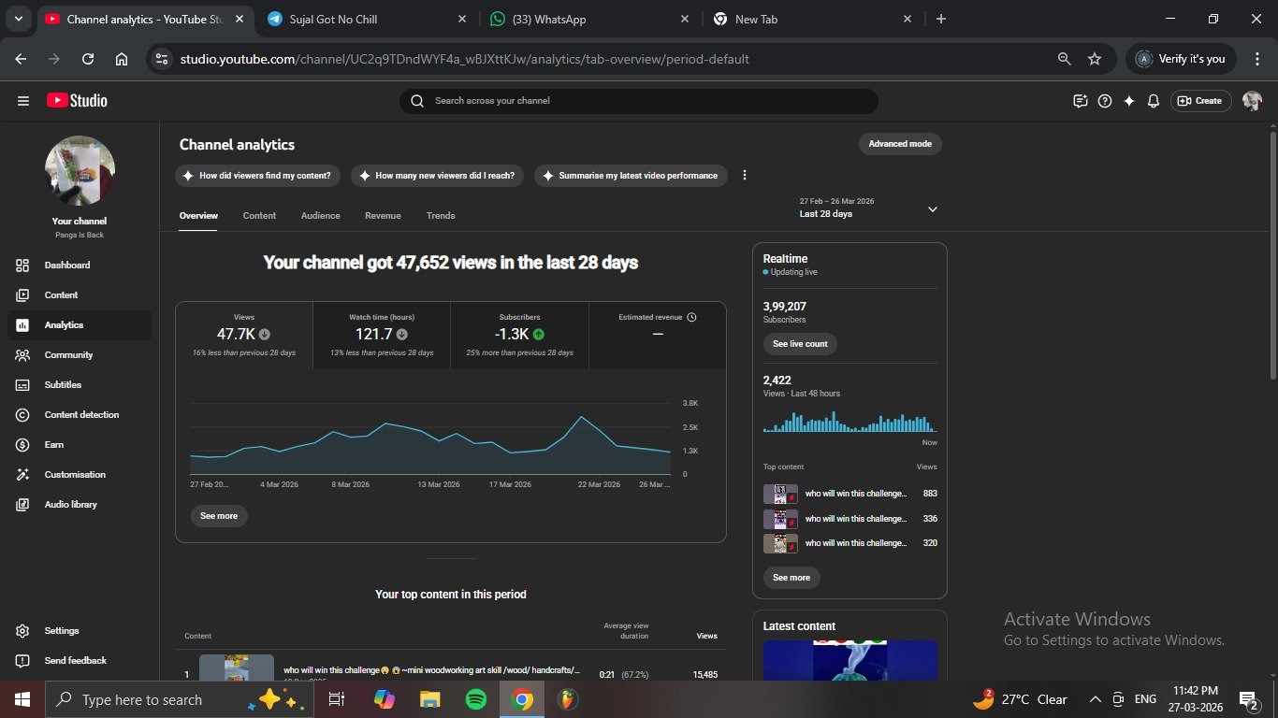Switch to the Audience tab
Image resolution: width=1278 pixels, height=718 pixels.
coord(320,216)
